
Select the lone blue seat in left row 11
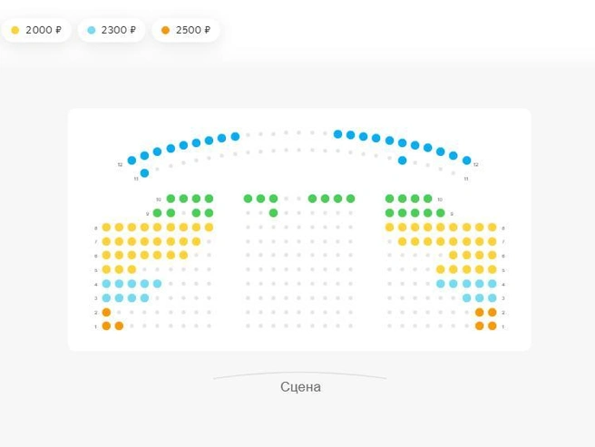point(144,173)
